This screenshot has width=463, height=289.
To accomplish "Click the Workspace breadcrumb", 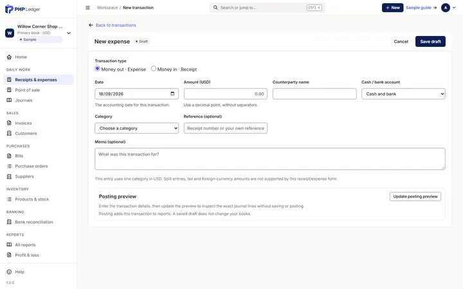I will (x=107, y=8).
